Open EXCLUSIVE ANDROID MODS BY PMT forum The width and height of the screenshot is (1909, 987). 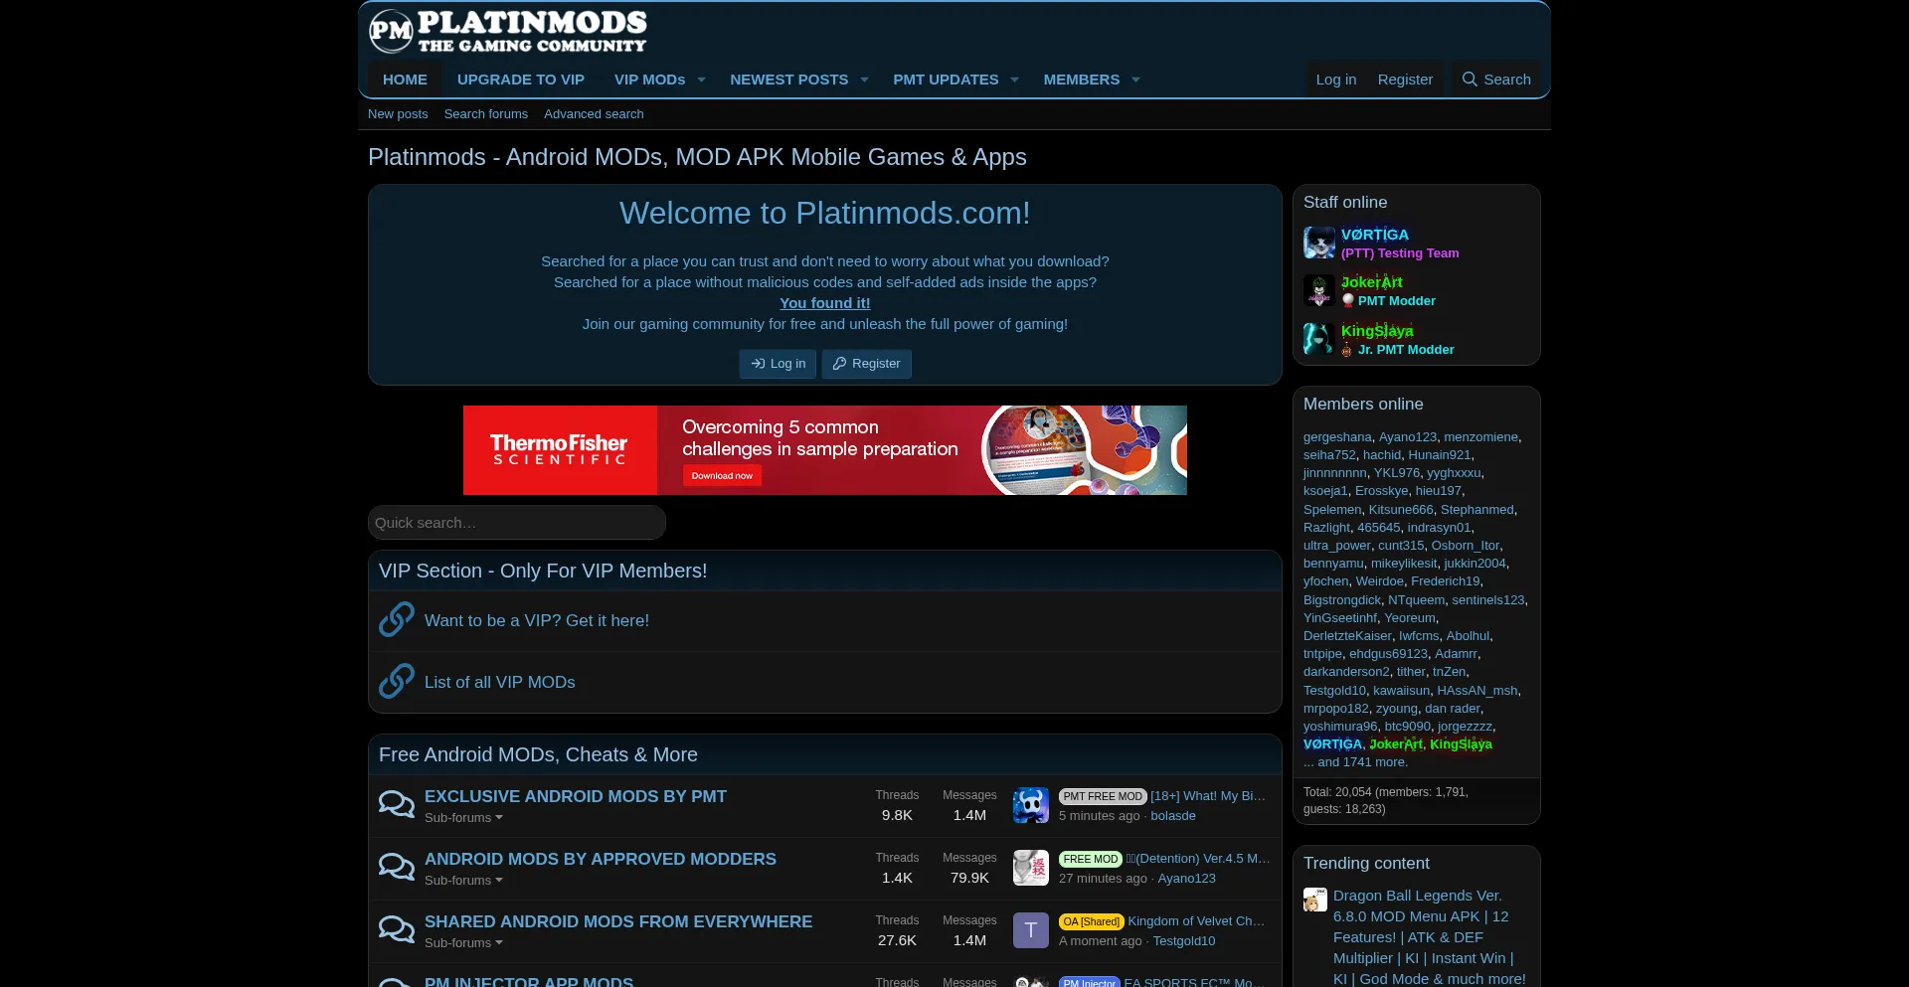tap(576, 796)
